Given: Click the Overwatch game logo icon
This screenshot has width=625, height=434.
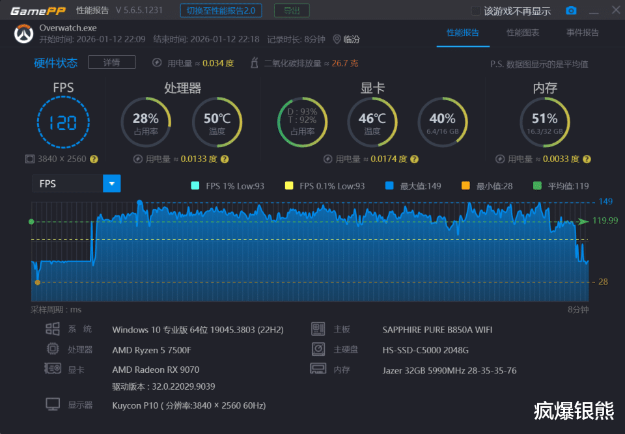Looking at the screenshot, I should point(23,34).
